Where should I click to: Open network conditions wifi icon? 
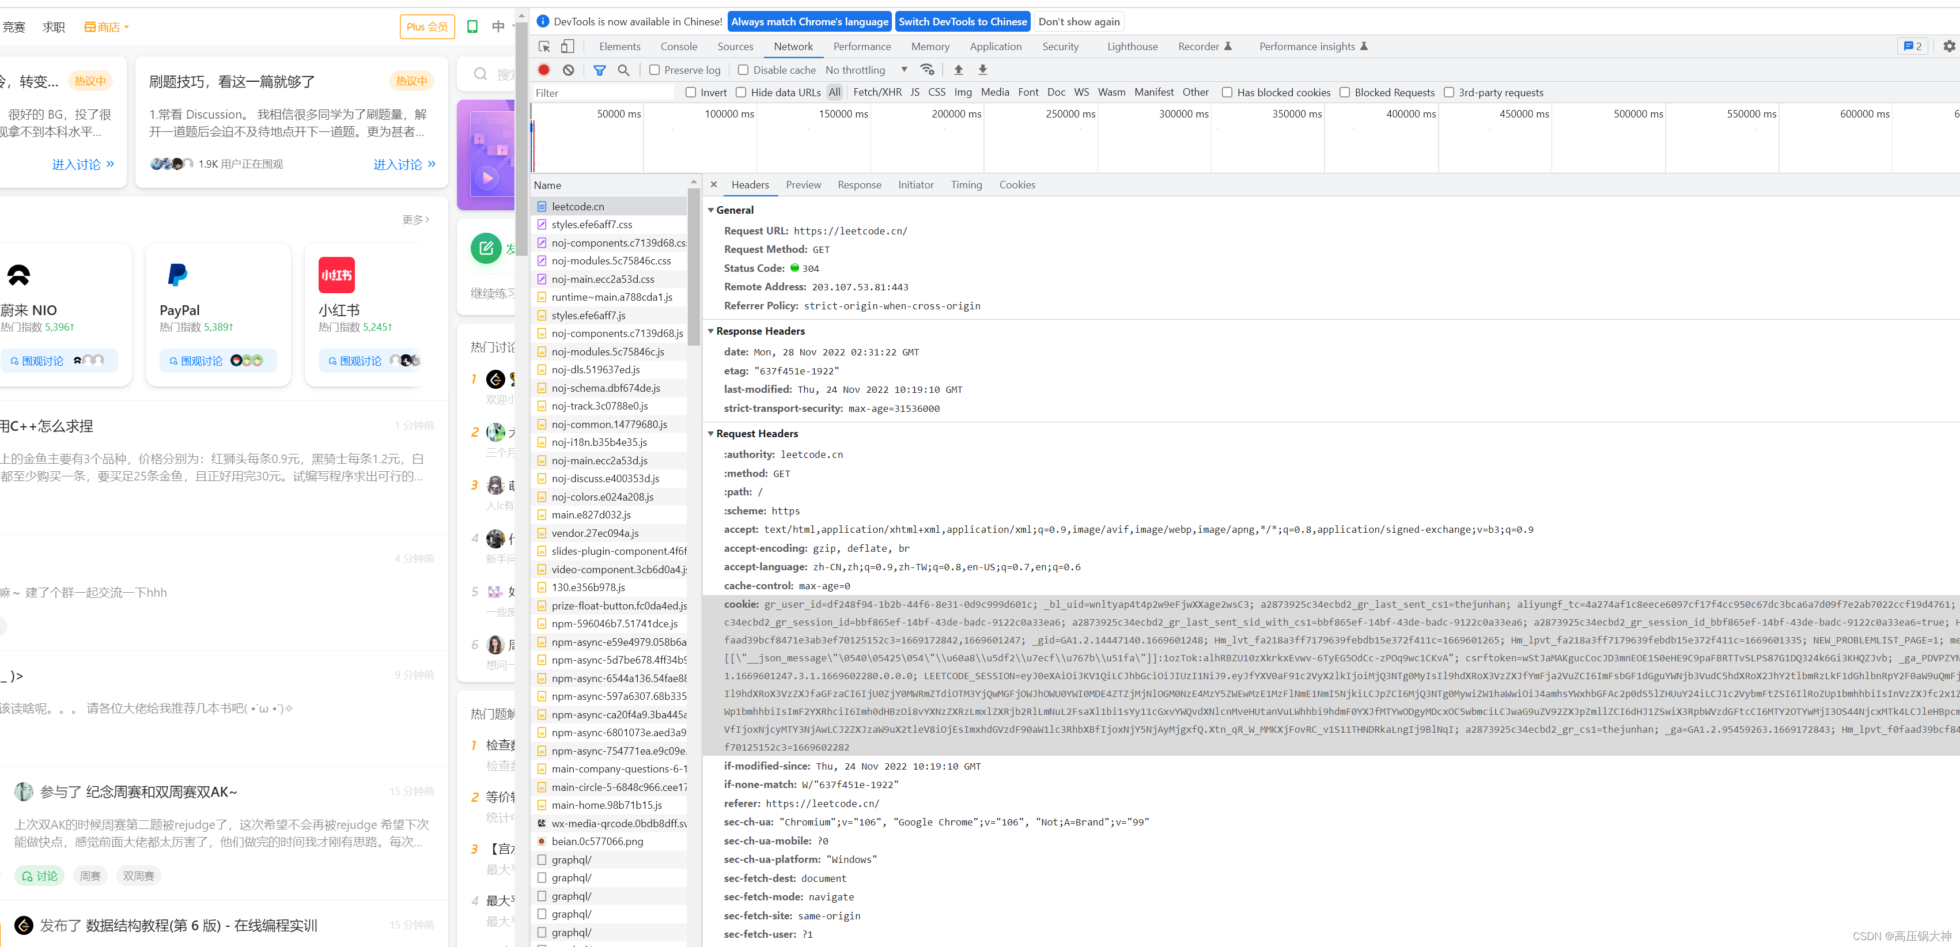(x=927, y=70)
